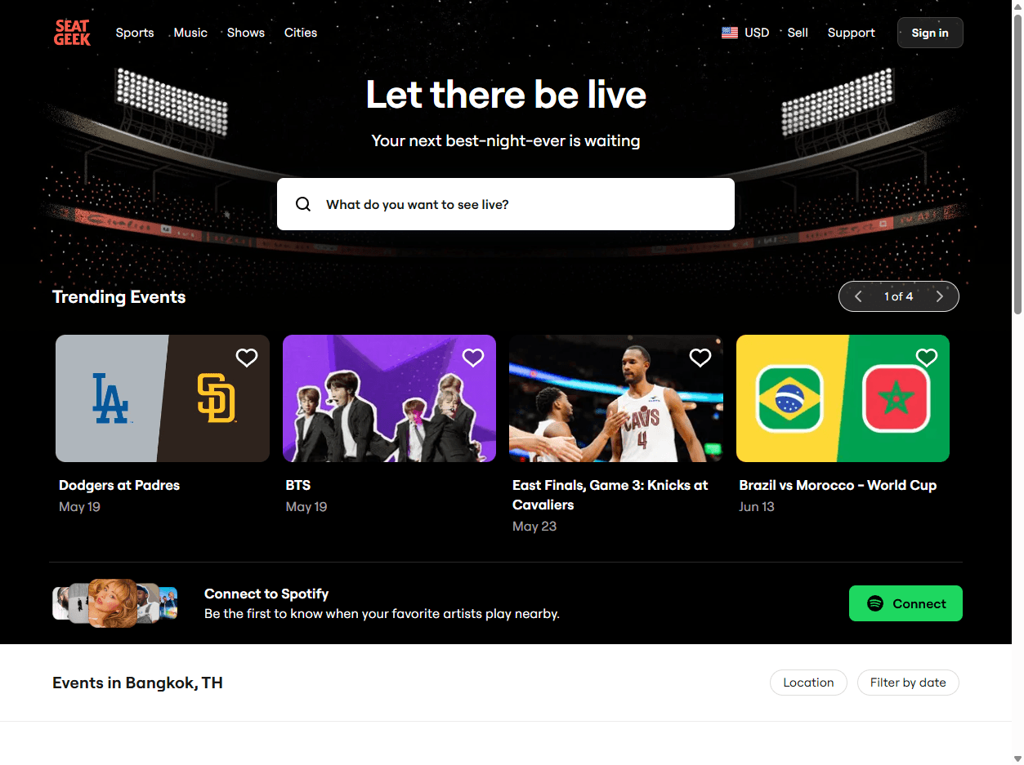Open the Brazil vs Morocco event image

[843, 398]
